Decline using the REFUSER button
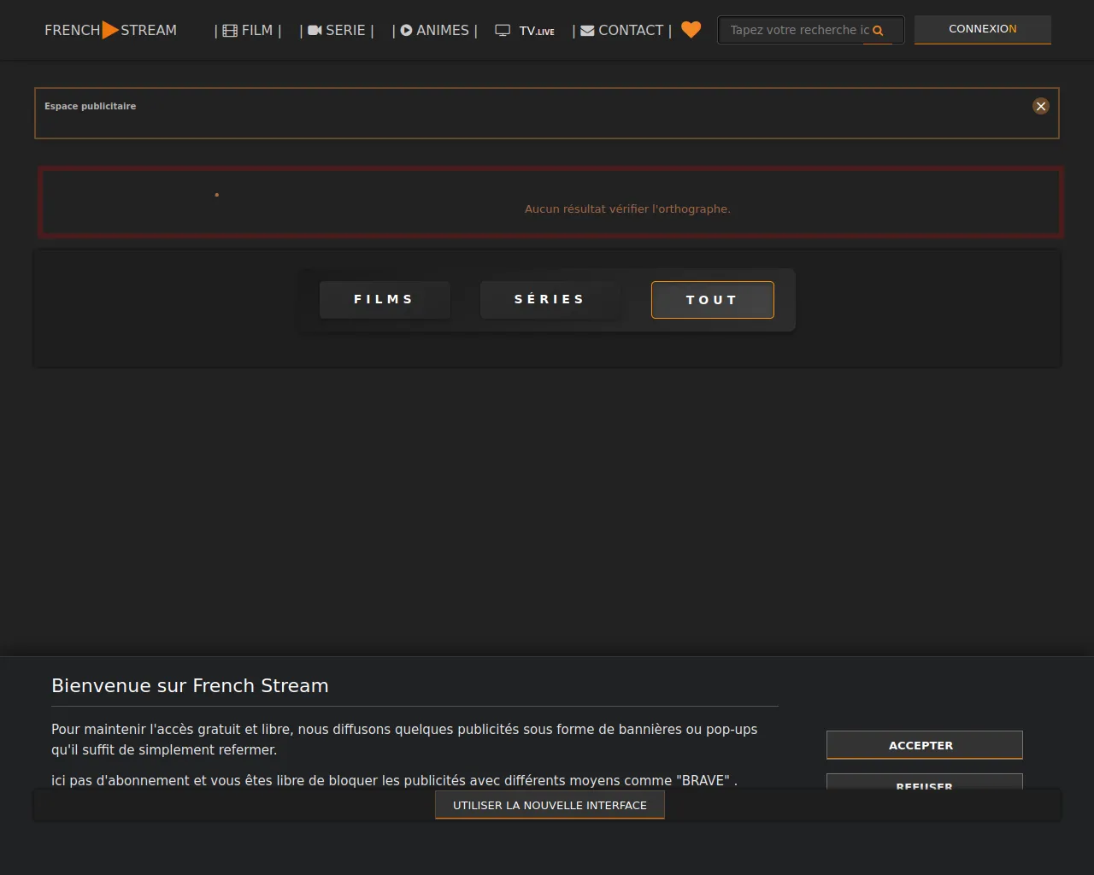Viewport: 1094px width, 875px height. coord(924,781)
